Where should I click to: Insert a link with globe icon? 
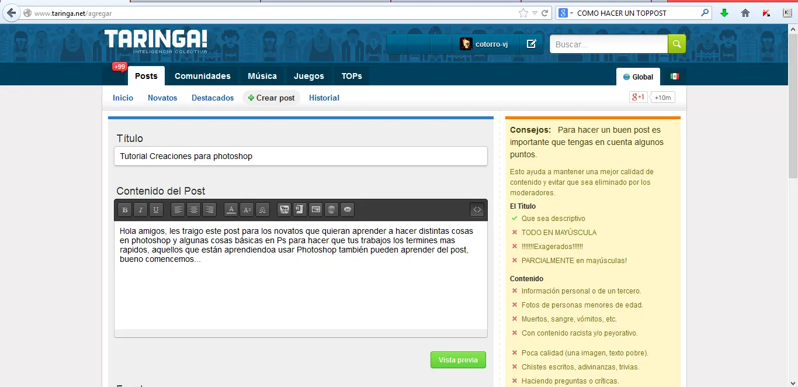click(x=331, y=209)
